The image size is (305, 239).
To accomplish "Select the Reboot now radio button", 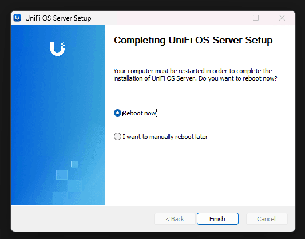I will tap(117, 113).
